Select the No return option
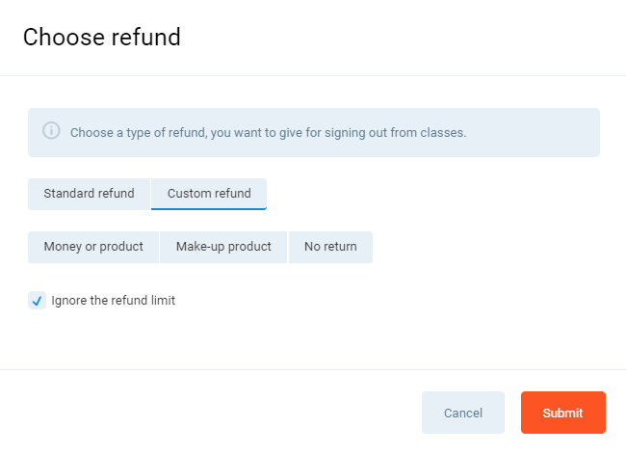This screenshot has width=626, height=454. [x=330, y=247]
